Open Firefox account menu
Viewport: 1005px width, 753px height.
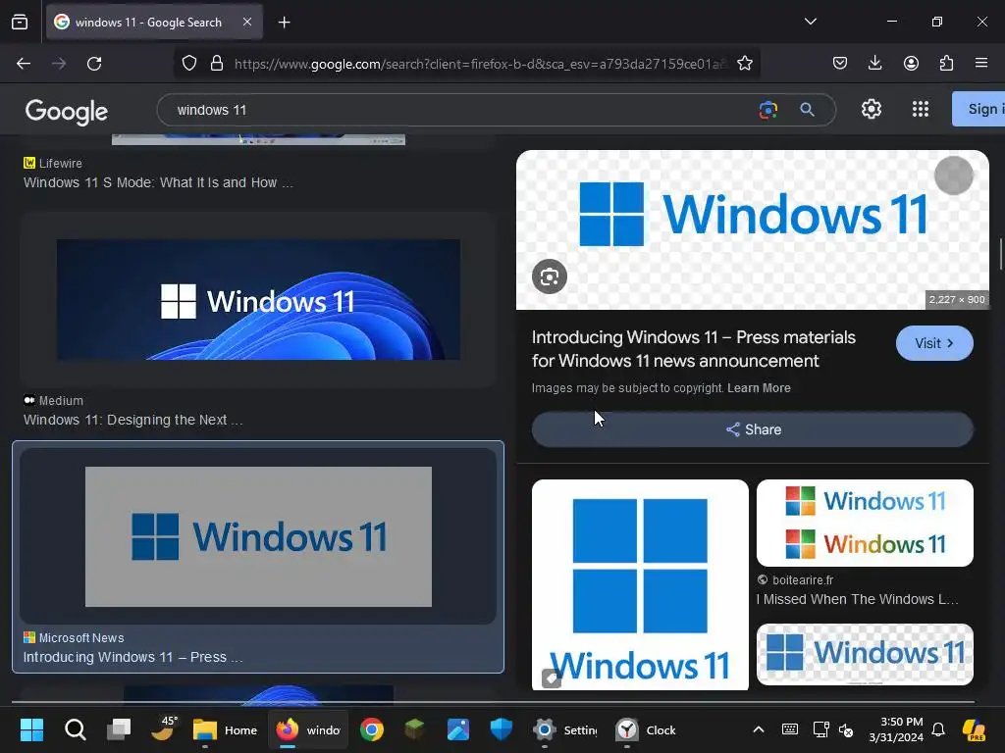click(x=911, y=63)
